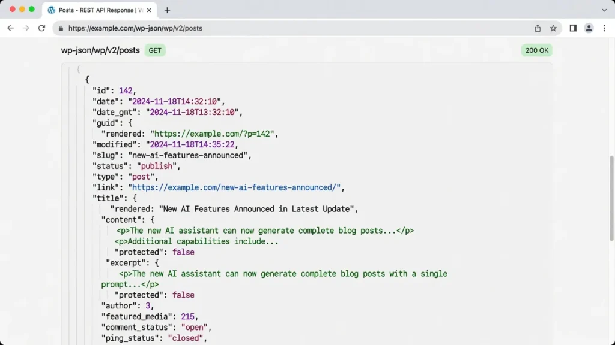The height and width of the screenshot is (345, 615).
Task: Click the vertical page scrollbar
Action: click(611, 198)
